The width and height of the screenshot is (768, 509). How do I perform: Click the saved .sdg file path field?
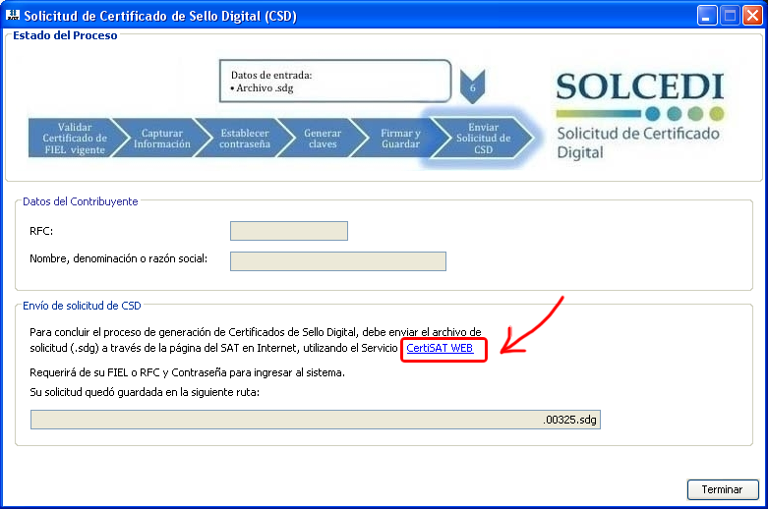coord(315,420)
